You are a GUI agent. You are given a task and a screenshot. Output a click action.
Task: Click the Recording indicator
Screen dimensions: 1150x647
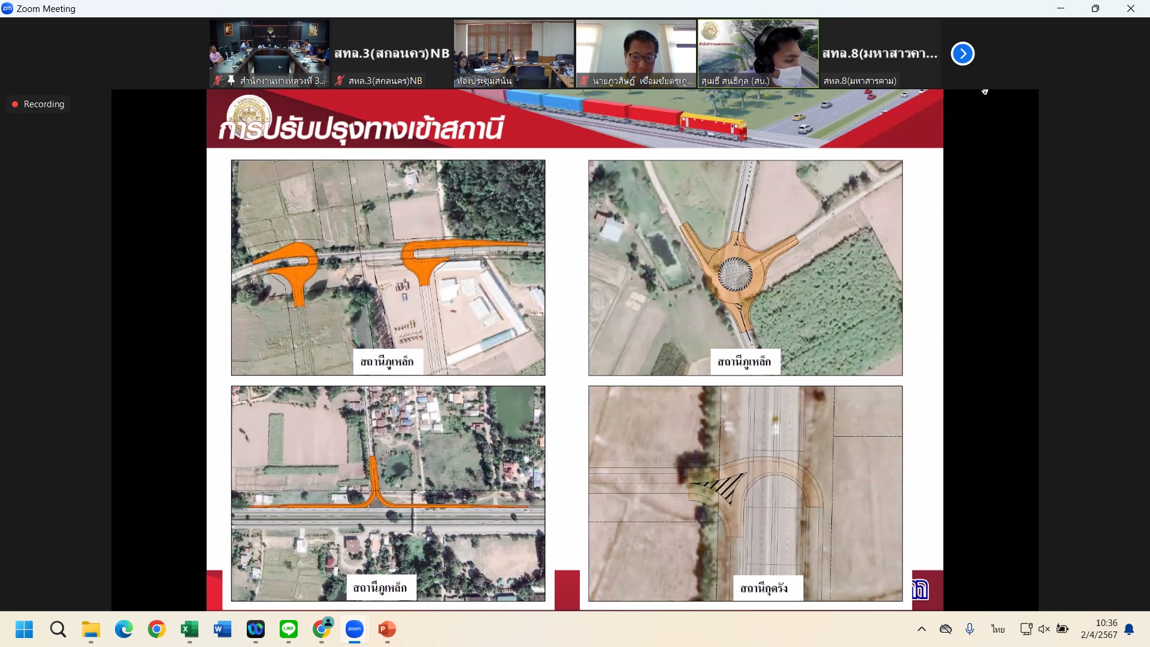click(38, 104)
